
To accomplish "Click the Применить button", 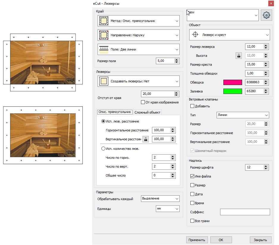I will tap(197, 240).
